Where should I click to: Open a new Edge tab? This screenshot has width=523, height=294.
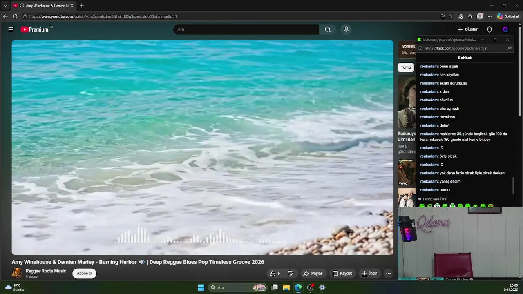coord(82,6)
